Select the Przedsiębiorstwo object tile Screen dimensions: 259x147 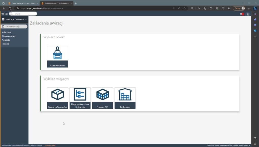click(x=57, y=57)
